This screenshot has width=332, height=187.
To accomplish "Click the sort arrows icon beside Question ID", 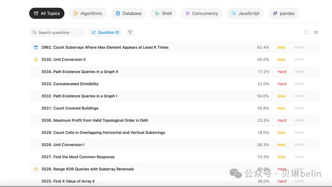I will tap(93, 32).
